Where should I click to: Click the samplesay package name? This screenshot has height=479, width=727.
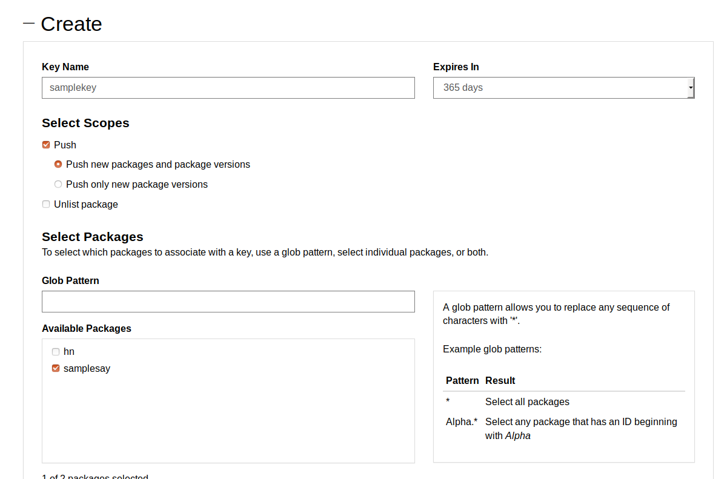click(87, 368)
